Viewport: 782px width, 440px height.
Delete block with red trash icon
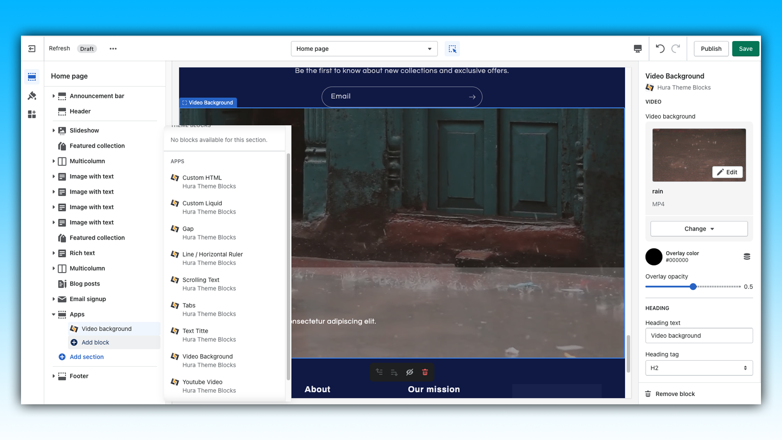[x=425, y=372]
